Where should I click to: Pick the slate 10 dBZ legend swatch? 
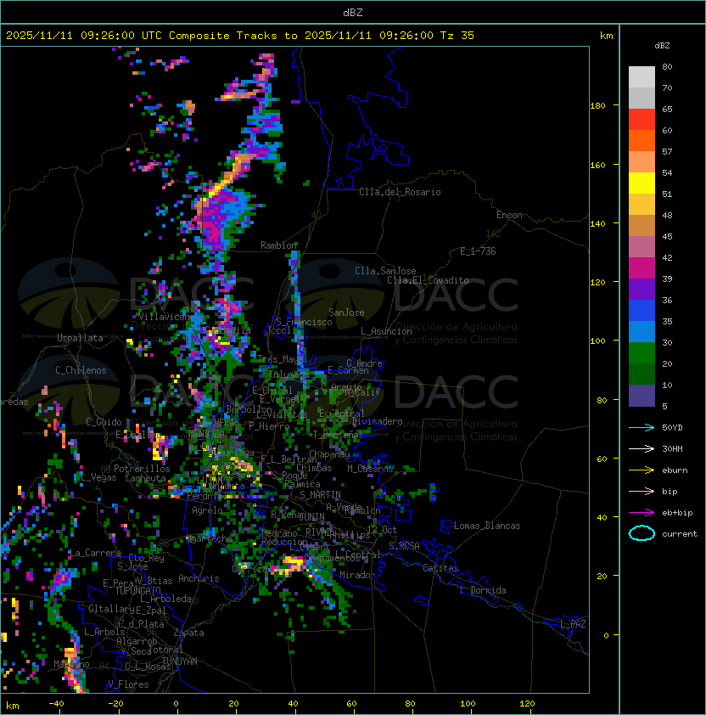click(x=642, y=396)
